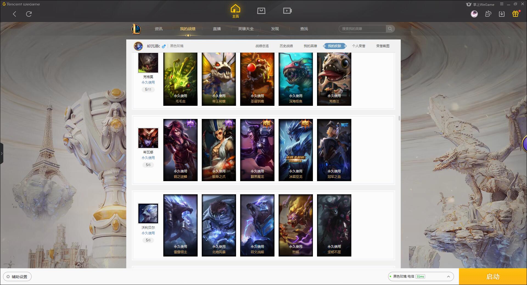Open the 骸骨之爪 skin card

point(219,150)
